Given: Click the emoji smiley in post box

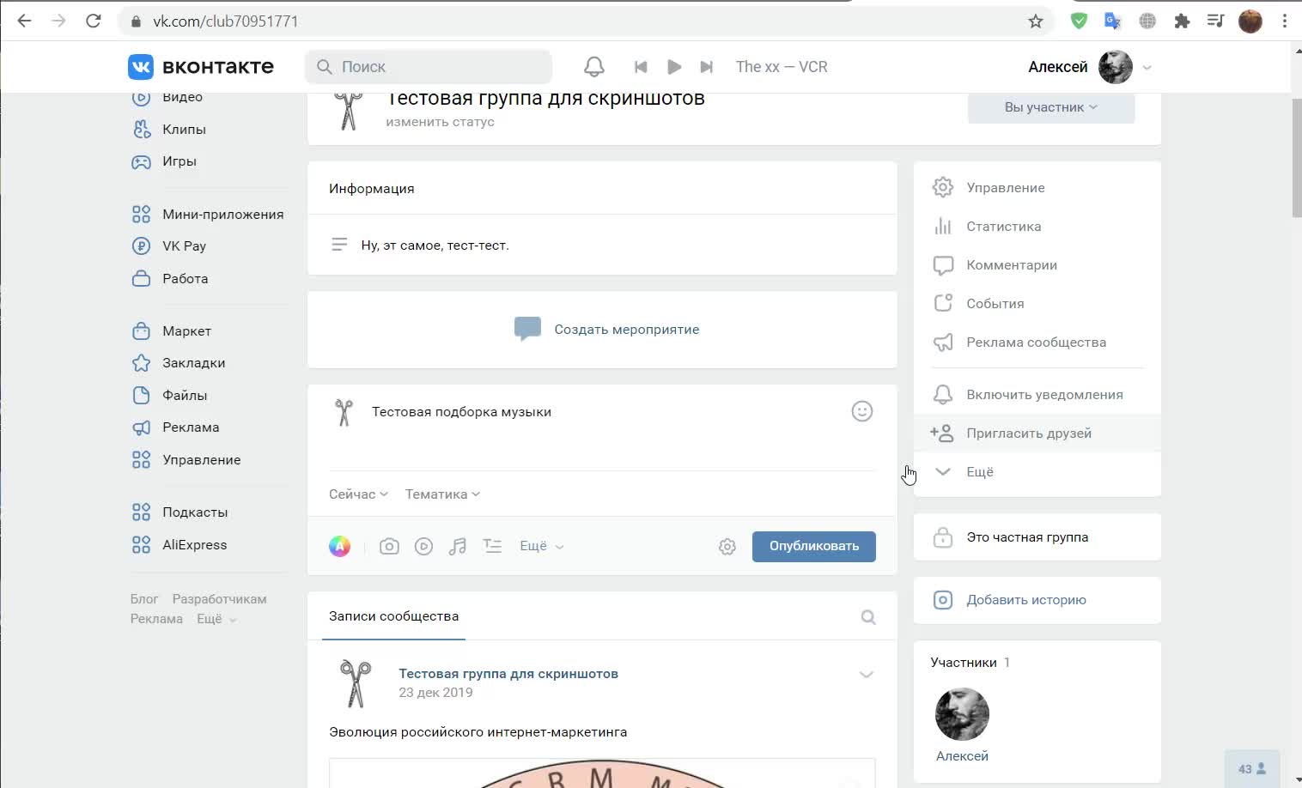Looking at the screenshot, I should [862, 411].
